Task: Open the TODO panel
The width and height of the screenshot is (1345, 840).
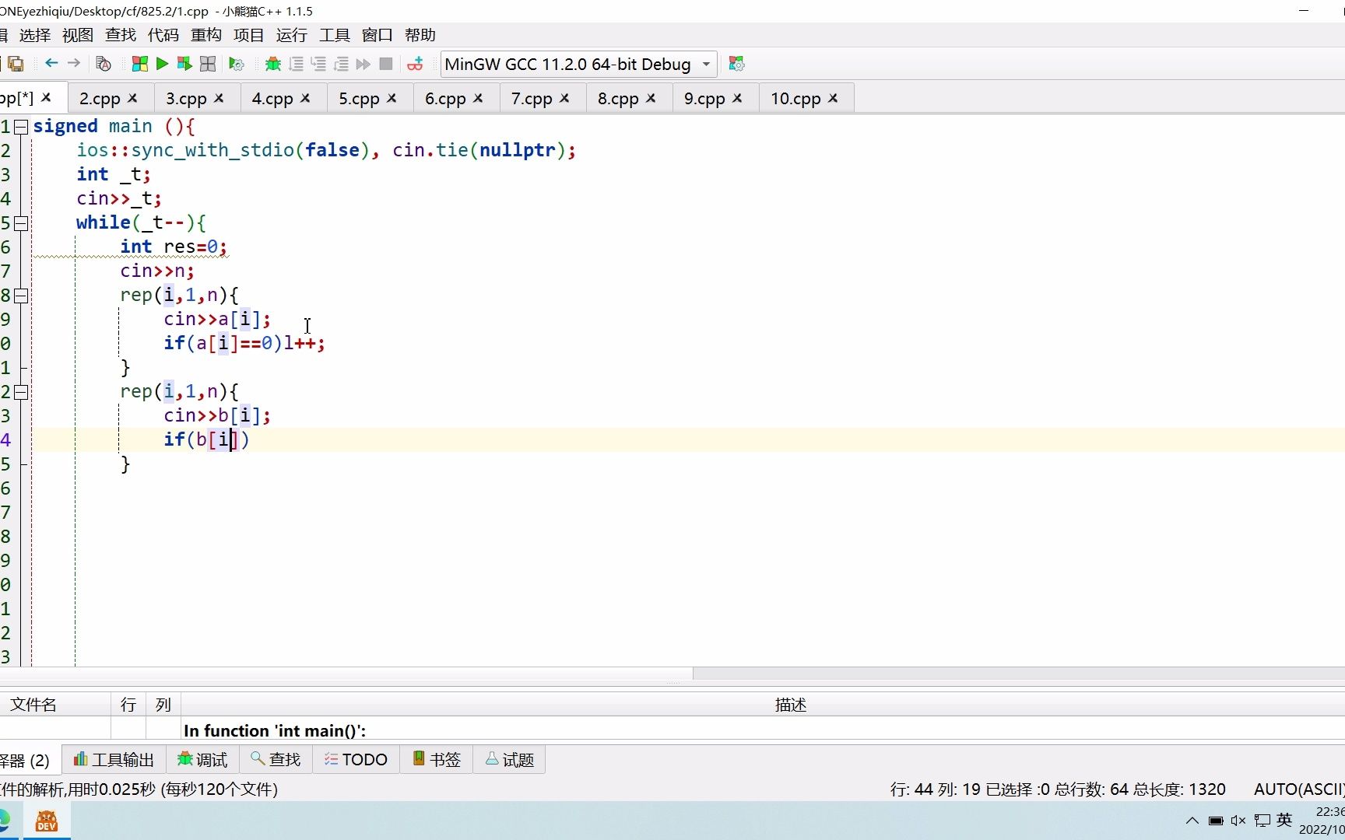Action: pos(355,759)
